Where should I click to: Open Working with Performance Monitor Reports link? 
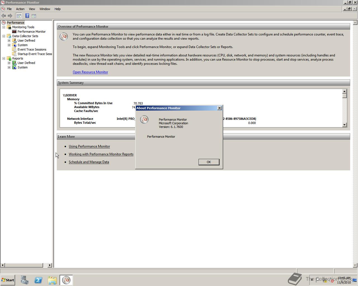click(101, 154)
